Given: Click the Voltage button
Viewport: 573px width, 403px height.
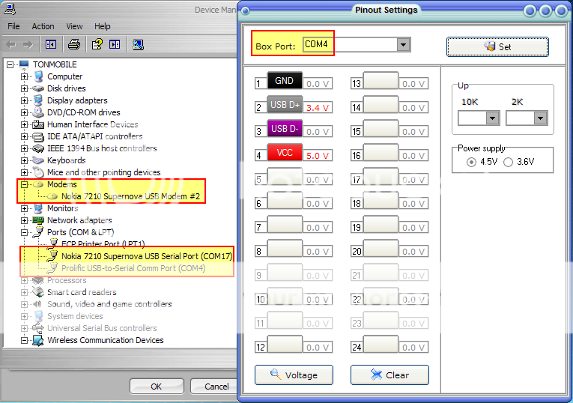Looking at the screenshot, I should [x=294, y=375].
